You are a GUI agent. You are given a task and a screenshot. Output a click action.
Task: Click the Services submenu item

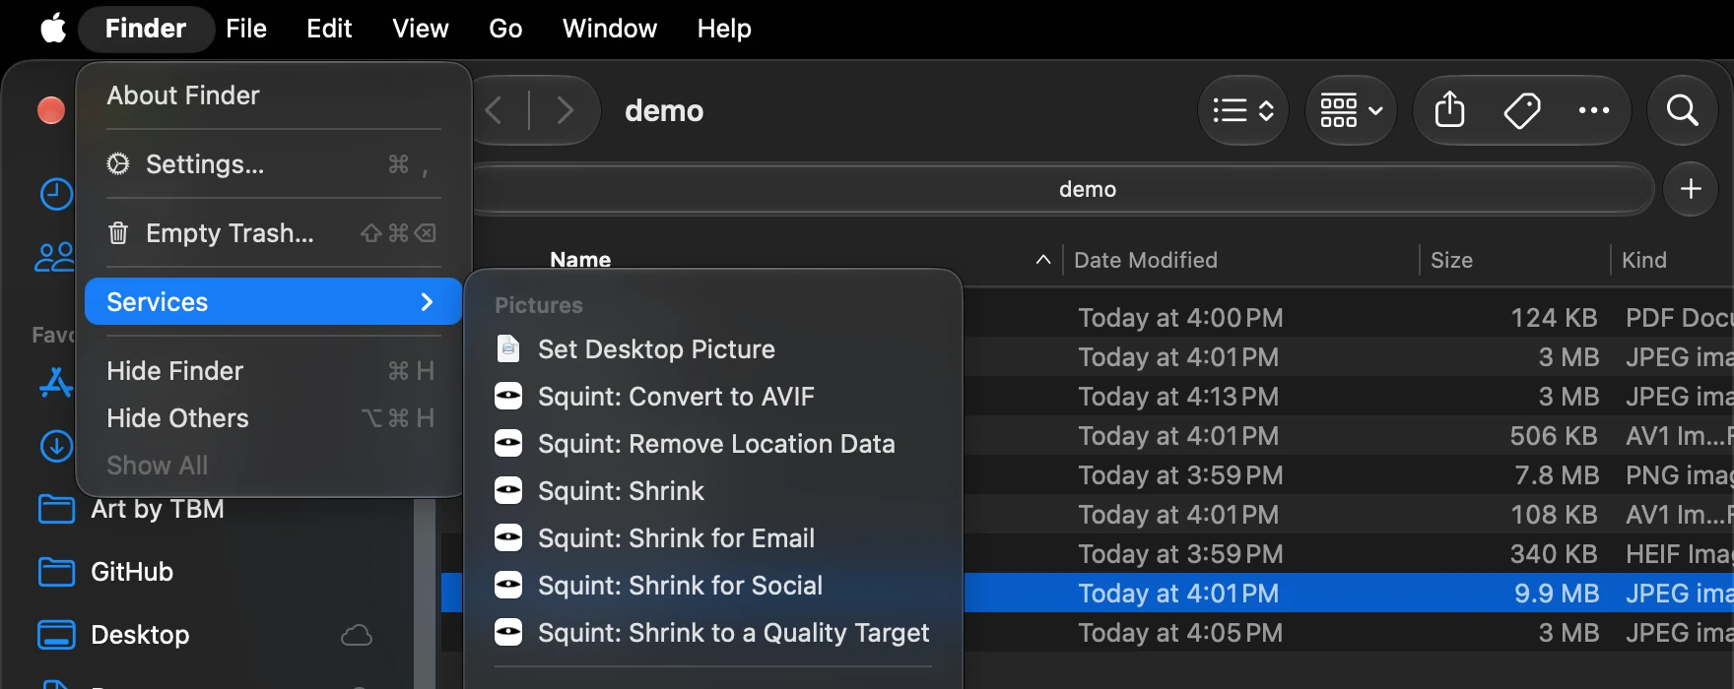(273, 301)
